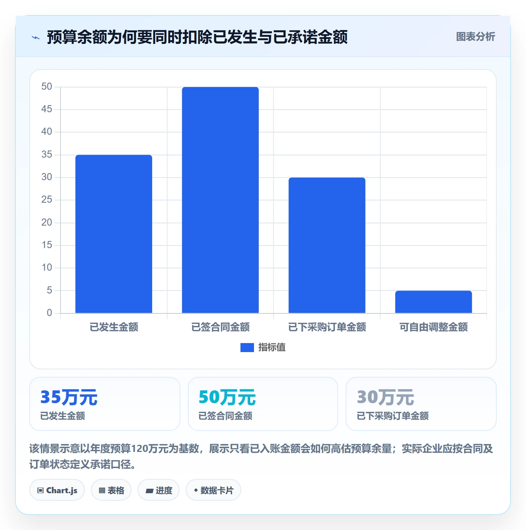This screenshot has width=526, height=530.
Task: Select the 数据卡片 tag
Action: pos(213,490)
